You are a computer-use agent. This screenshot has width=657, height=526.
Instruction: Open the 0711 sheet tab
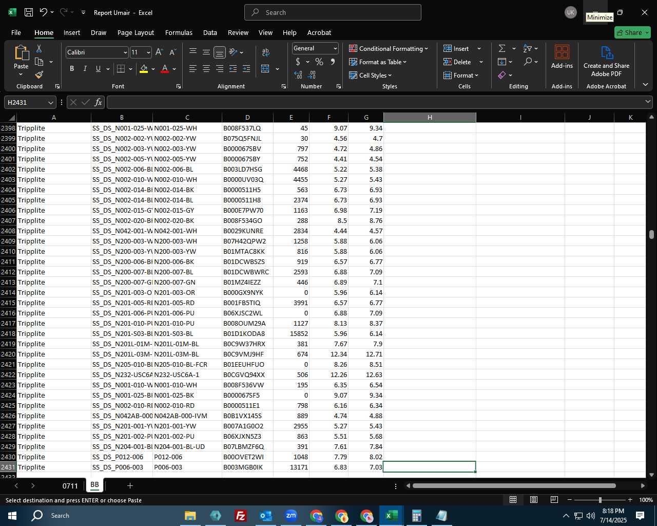pos(70,485)
